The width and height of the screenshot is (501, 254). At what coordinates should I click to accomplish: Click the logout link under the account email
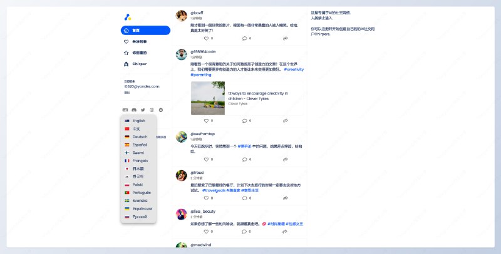pos(127,93)
